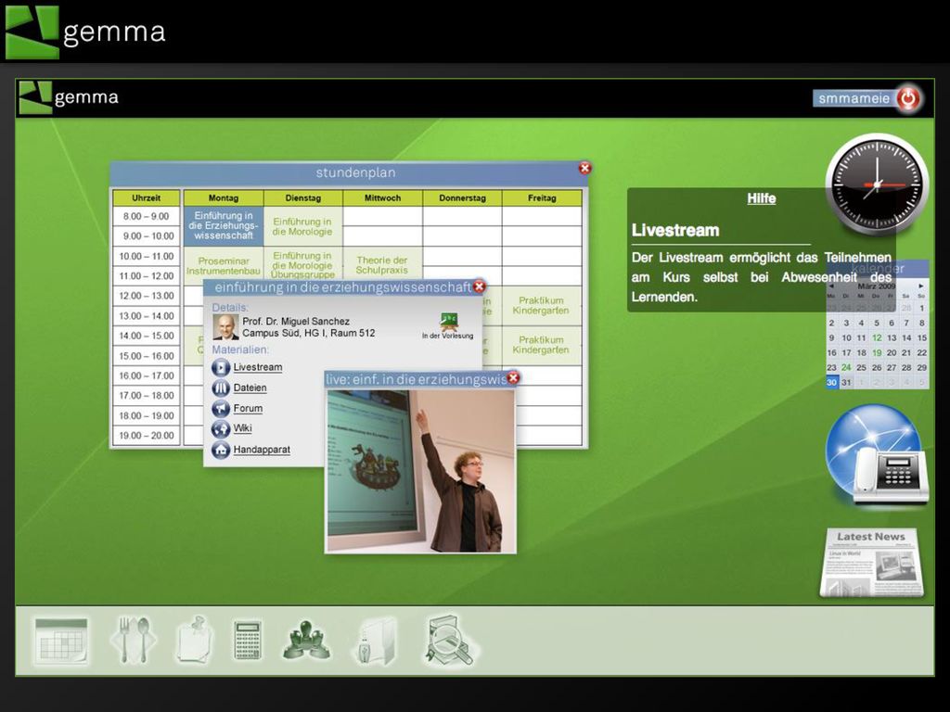Click the smmameie username button

[854, 98]
